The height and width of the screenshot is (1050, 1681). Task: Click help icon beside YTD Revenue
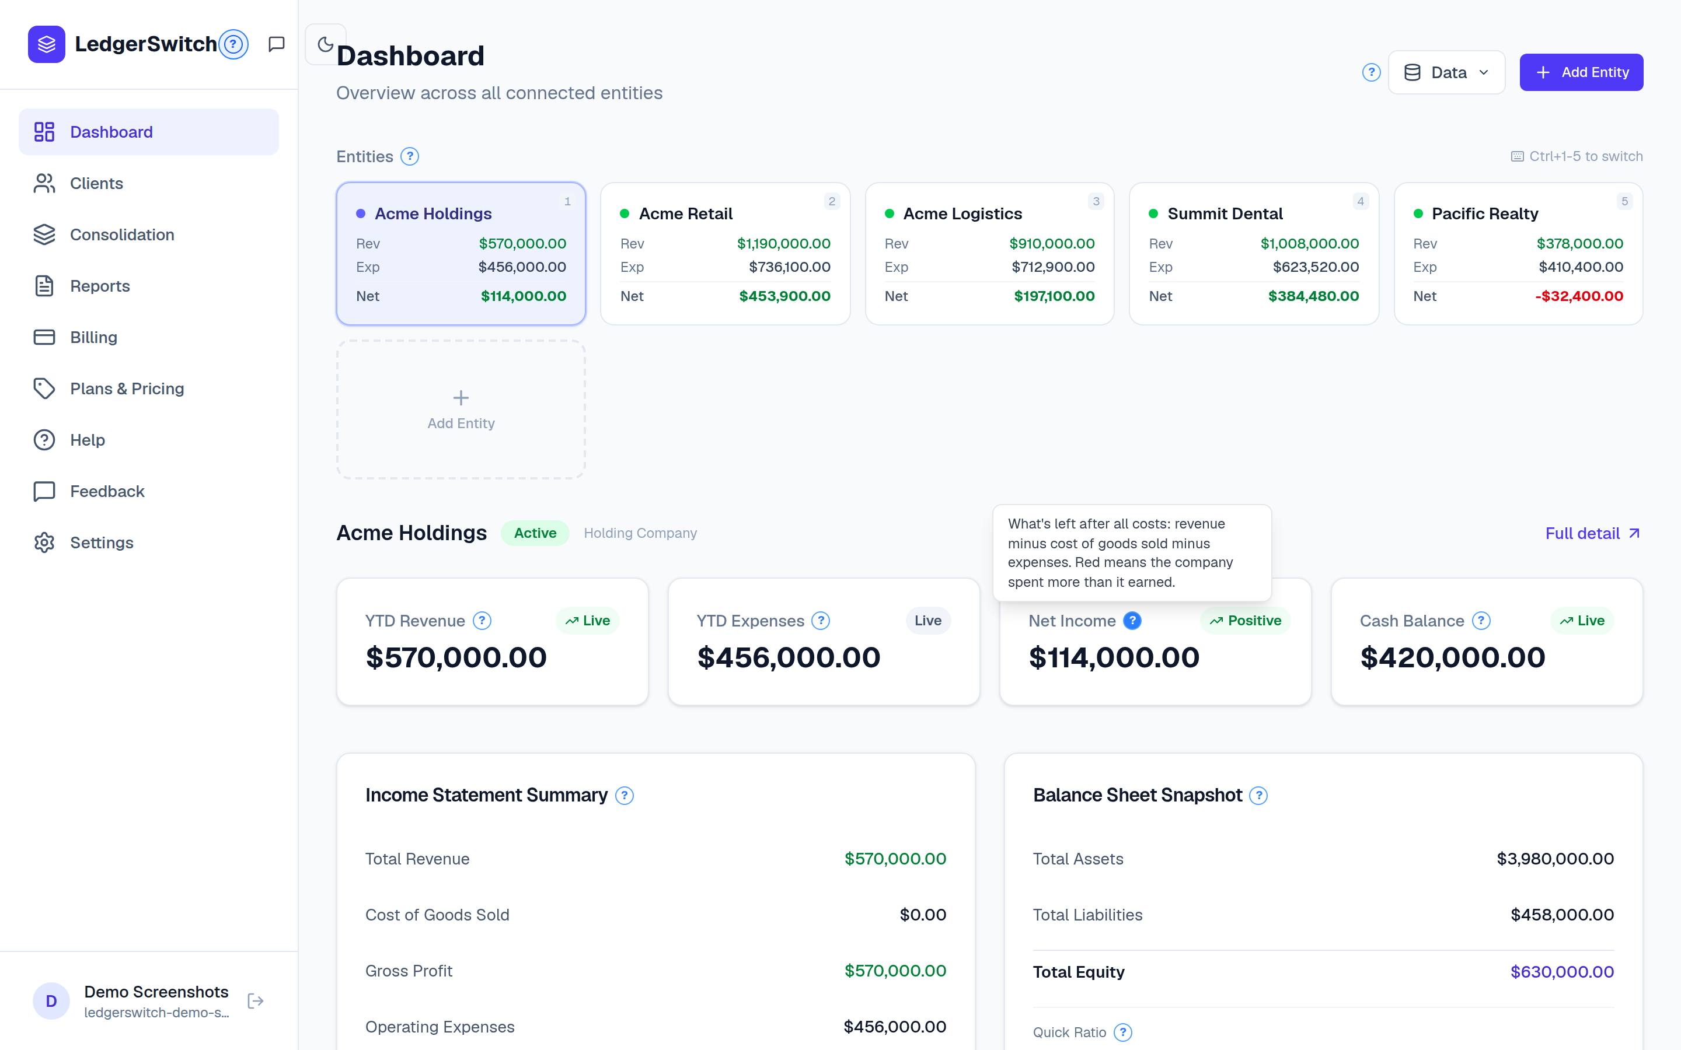click(x=482, y=621)
